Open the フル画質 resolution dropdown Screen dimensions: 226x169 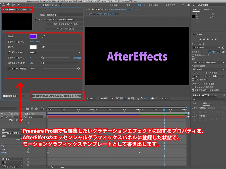(x=106, y=98)
